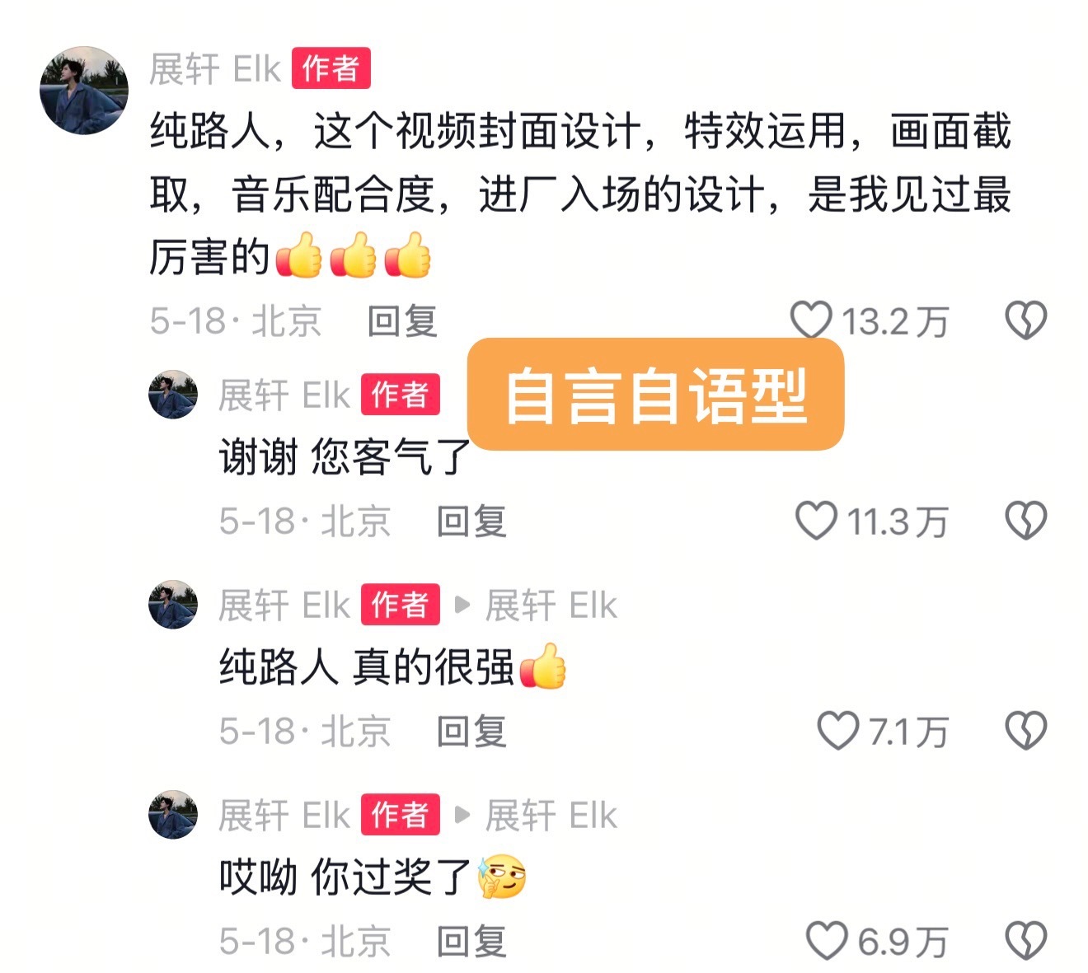Dislike the 哎呦 你过奖了 reply
The width and height of the screenshot is (1088, 973).
pyautogui.click(x=1026, y=941)
